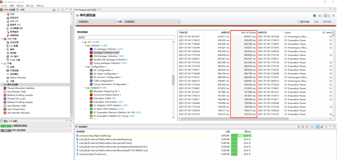Switch to the 属性 properties tab
The image size is (337, 160).
click(4, 121)
